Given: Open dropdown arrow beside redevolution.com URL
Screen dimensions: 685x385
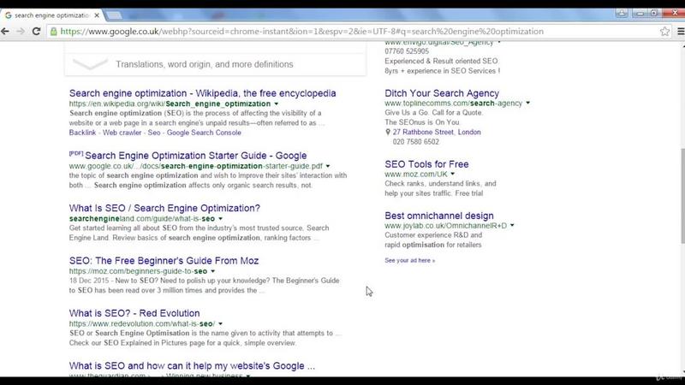Looking at the screenshot, I should [220, 324].
